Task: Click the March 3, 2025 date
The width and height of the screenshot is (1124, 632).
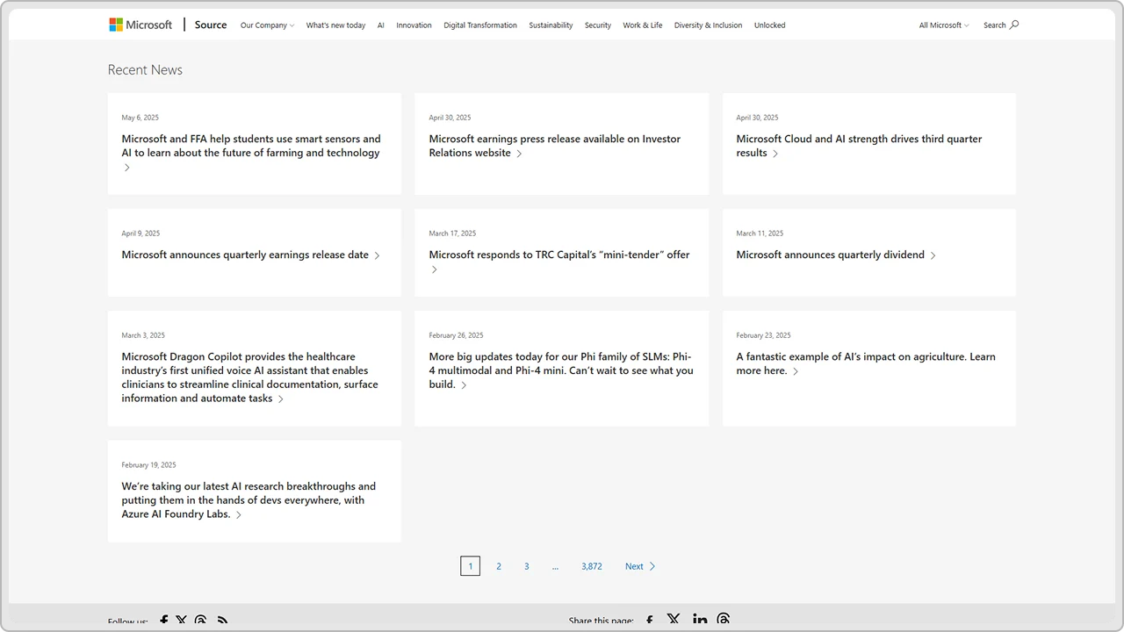Action: pyautogui.click(x=143, y=335)
